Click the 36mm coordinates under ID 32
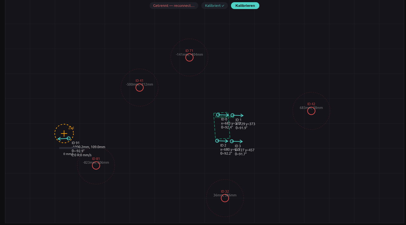This screenshot has height=225, width=406. 225,195
